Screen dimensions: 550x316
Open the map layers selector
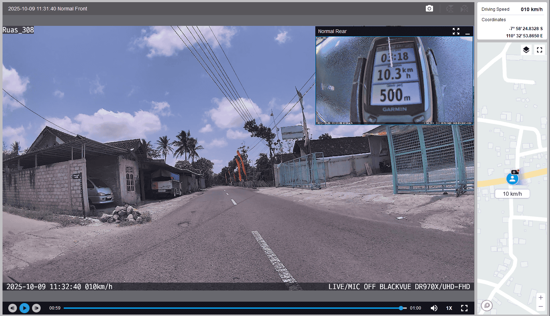[x=526, y=50]
